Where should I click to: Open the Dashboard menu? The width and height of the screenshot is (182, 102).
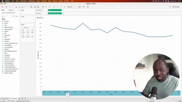pos(32,1)
